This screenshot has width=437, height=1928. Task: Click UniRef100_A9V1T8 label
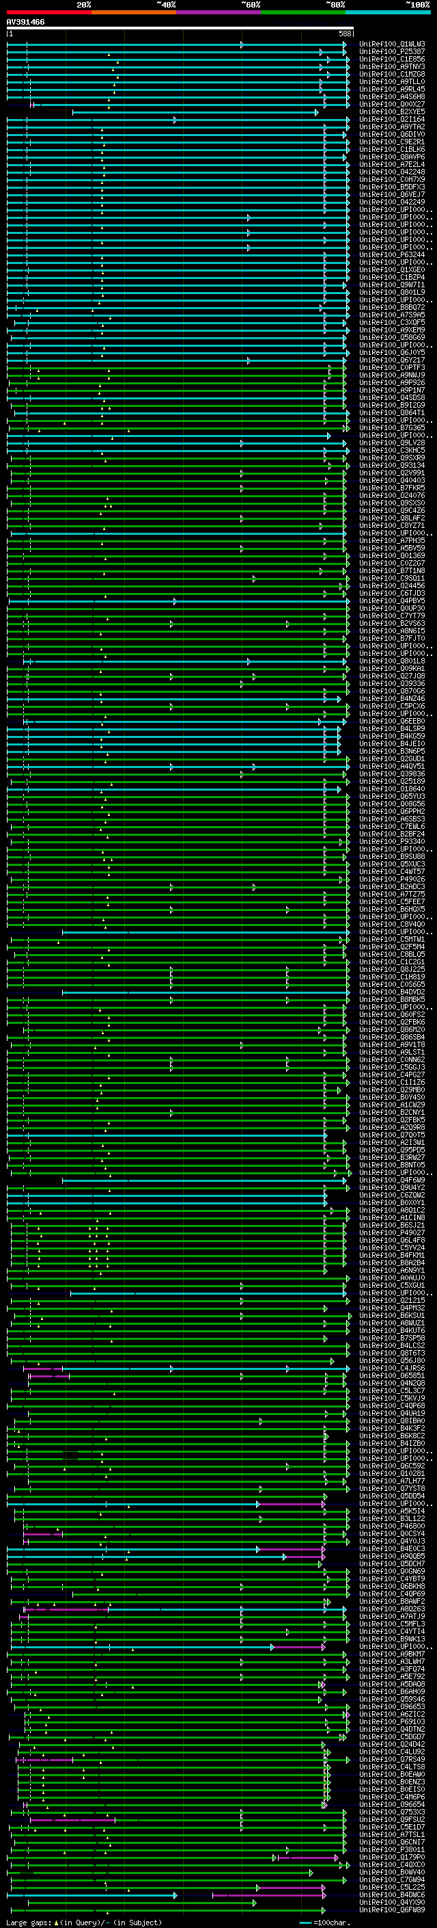click(x=392, y=1045)
